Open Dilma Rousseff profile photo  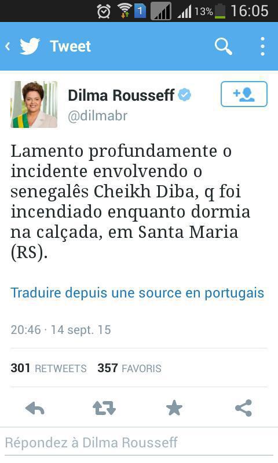tap(34, 105)
